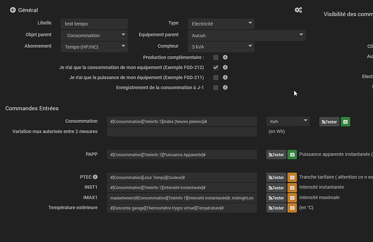The image size is (373, 242).
Task: Open the green command picker for PAPP
Action: click(292, 154)
